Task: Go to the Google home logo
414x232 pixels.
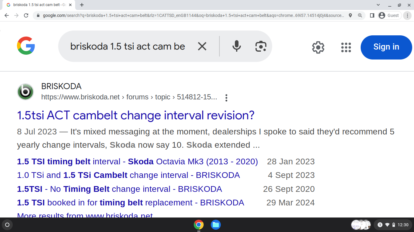Action: point(26,46)
